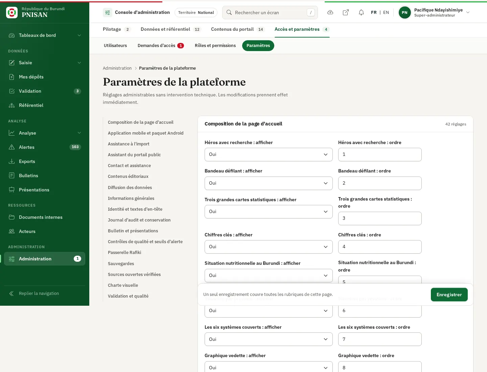Viewport: 487px width, 372px height.
Task: Focus Chiffres clés ordre field
Action: point(380,247)
